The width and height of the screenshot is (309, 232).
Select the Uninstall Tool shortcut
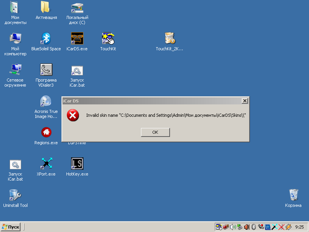(x=15, y=198)
